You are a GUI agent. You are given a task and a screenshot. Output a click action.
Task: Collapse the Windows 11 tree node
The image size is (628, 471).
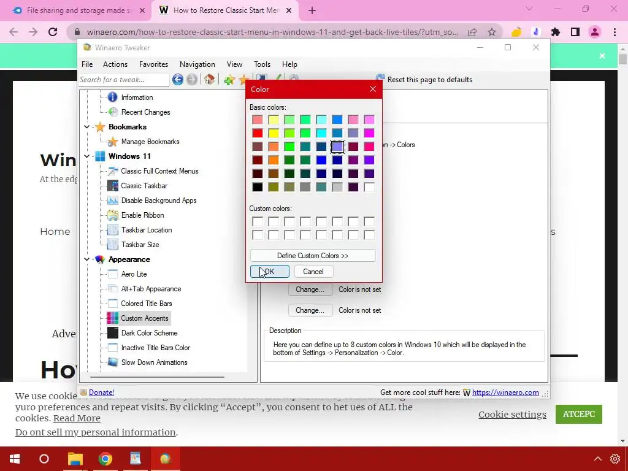(87, 156)
